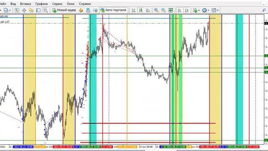Click the globe market icon
268x151 pixels.
tap(95, 10)
